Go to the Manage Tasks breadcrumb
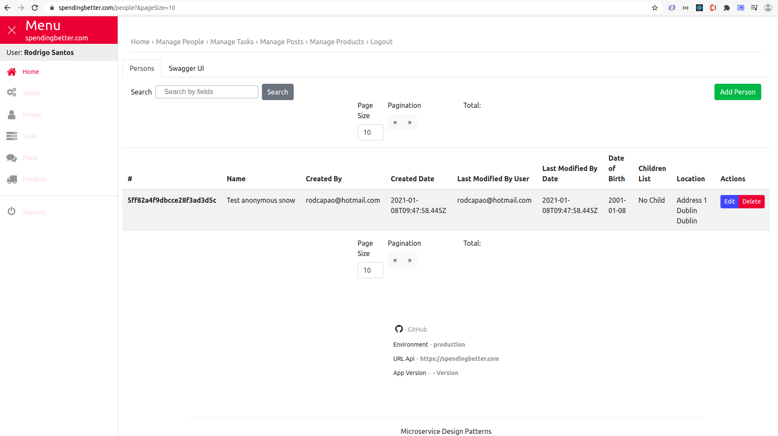This screenshot has width=778, height=436. [x=232, y=42]
